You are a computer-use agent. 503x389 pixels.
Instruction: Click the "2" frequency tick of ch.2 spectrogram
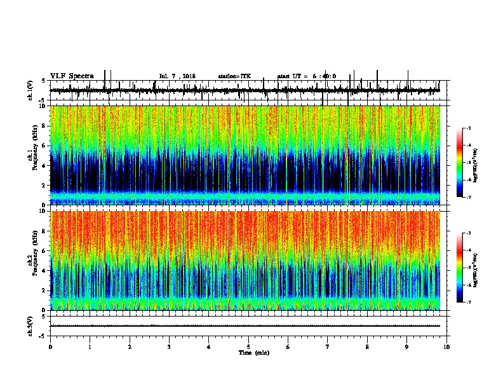coord(44,290)
